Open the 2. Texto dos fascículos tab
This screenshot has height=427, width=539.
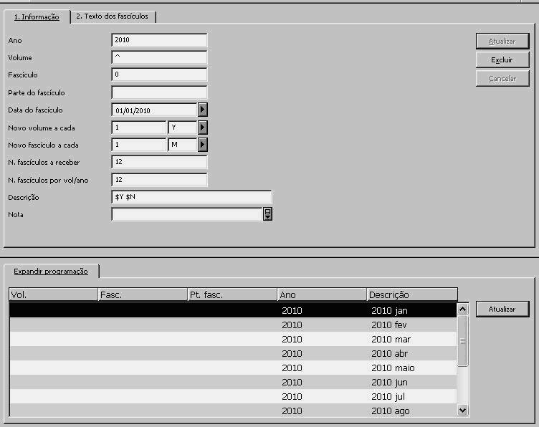point(112,16)
